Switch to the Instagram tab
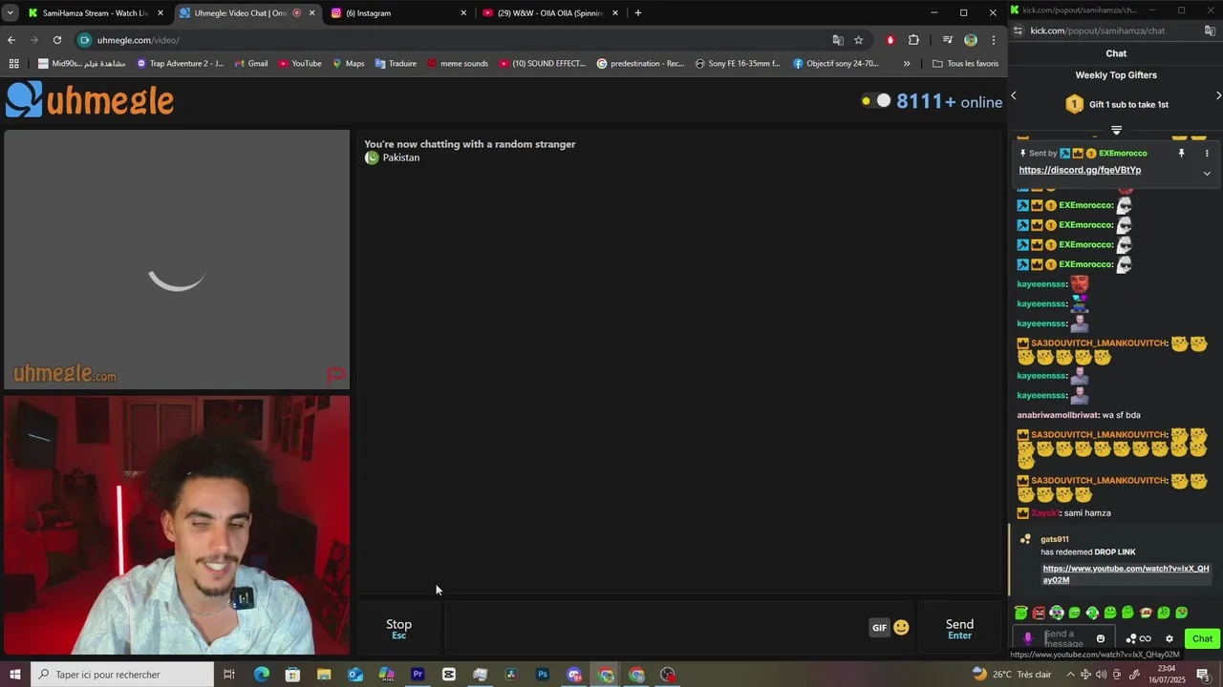This screenshot has width=1223, height=687. click(397, 13)
